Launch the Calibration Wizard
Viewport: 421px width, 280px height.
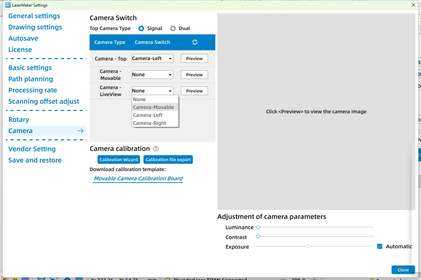click(x=119, y=159)
